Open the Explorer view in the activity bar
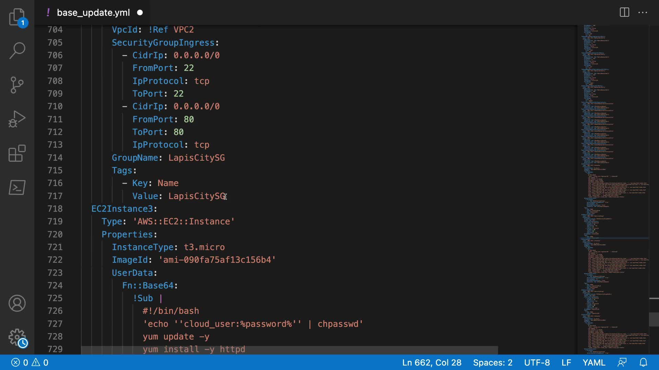Screen dimensions: 659x370 tap(17, 17)
